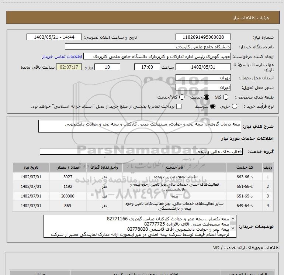Click quantity cell 1192
The height and width of the screenshot is (275, 284).
[68, 186]
